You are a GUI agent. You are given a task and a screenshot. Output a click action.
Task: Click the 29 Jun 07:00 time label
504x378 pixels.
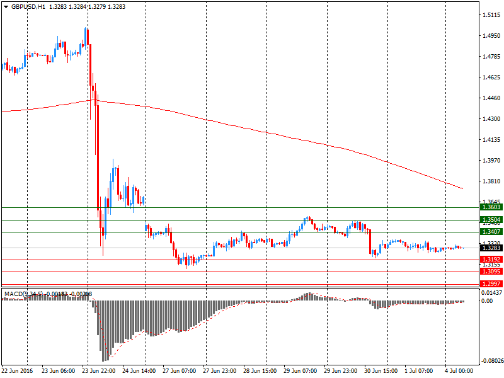pos(301,371)
